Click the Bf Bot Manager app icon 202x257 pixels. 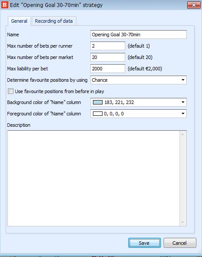pyautogui.click(x=4, y=5)
